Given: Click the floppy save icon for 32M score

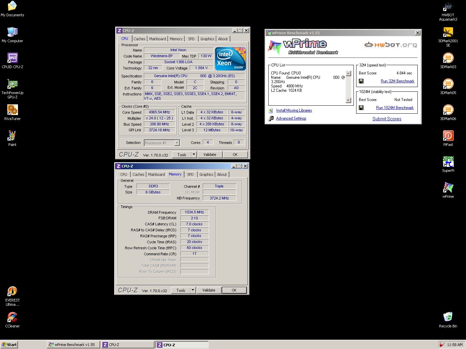Looking at the screenshot, I should 361,81.
